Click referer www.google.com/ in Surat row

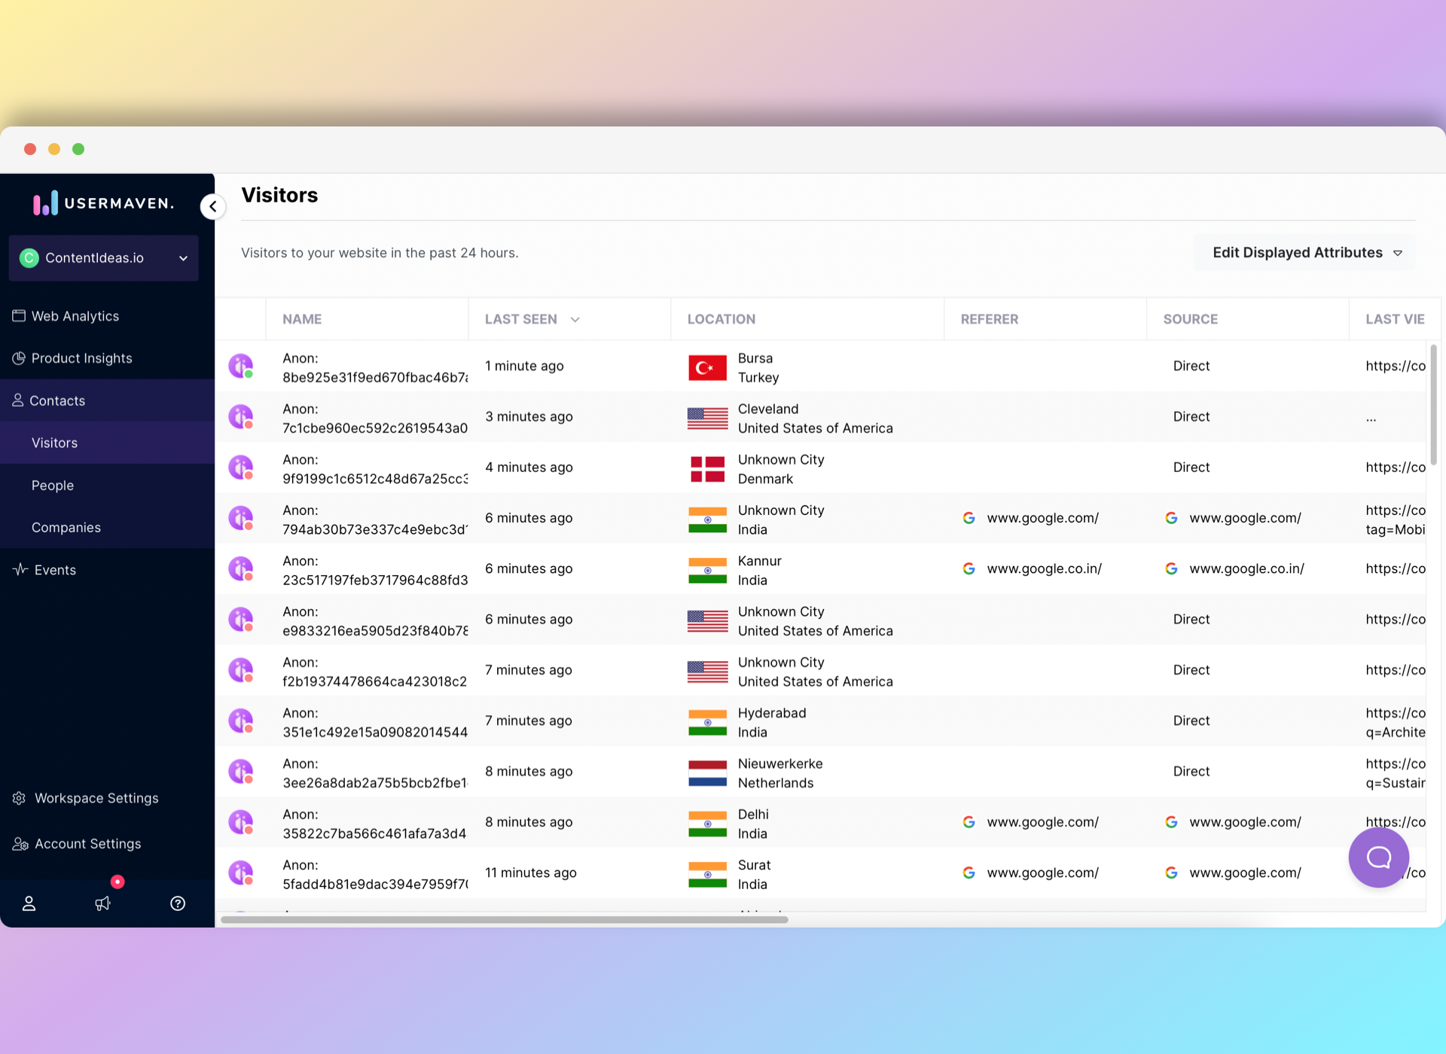1043,873
